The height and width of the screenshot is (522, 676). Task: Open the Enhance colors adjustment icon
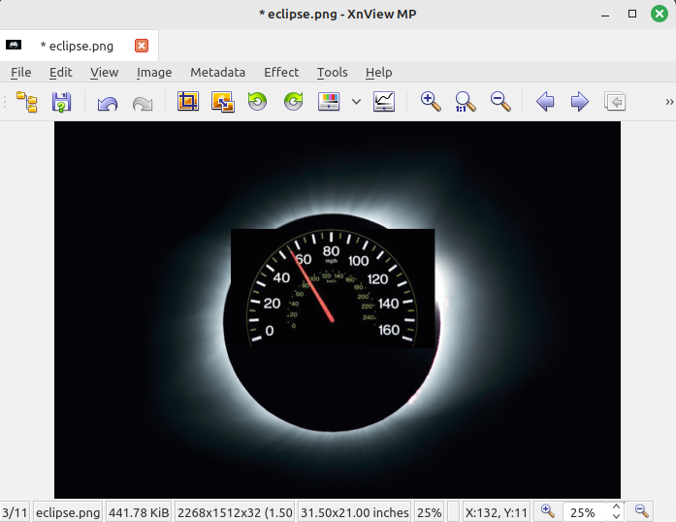point(329,102)
